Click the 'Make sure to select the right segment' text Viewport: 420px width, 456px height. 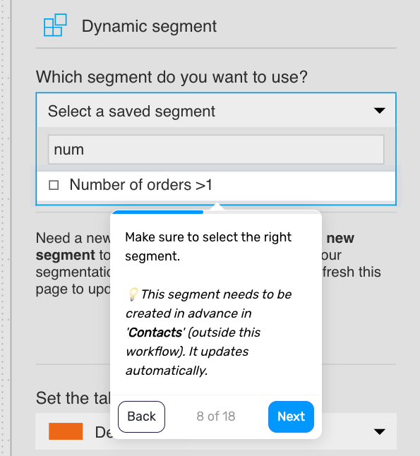208,246
